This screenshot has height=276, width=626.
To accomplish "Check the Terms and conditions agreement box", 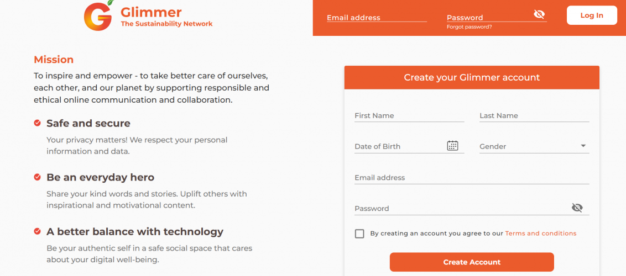I will (x=359, y=233).
